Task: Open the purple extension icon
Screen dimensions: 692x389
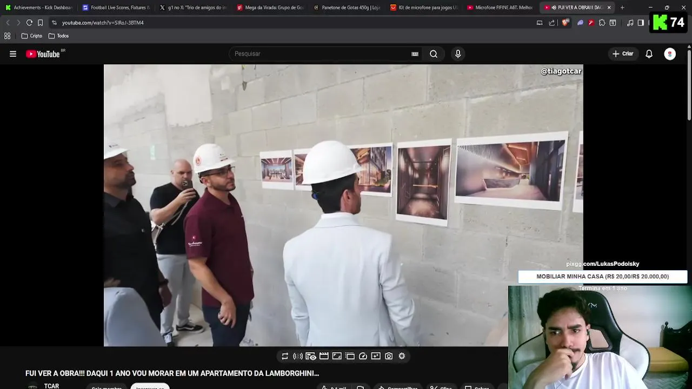Action: [x=581, y=23]
